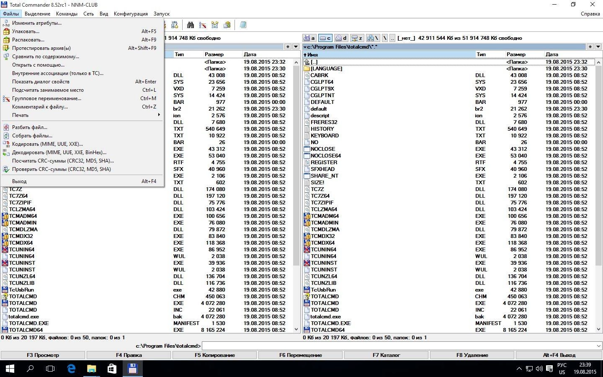Click the parent directory '..' drive bar button

point(392,38)
